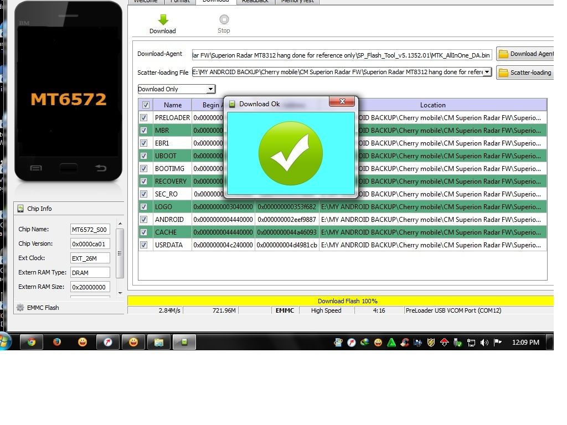The image size is (567, 425).
Task: Switch to the Readback tab
Action: tap(255, 2)
